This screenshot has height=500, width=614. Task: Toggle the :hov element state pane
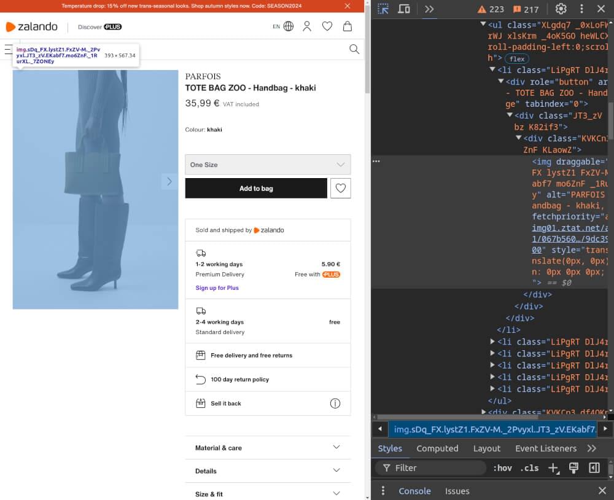tap(502, 467)
